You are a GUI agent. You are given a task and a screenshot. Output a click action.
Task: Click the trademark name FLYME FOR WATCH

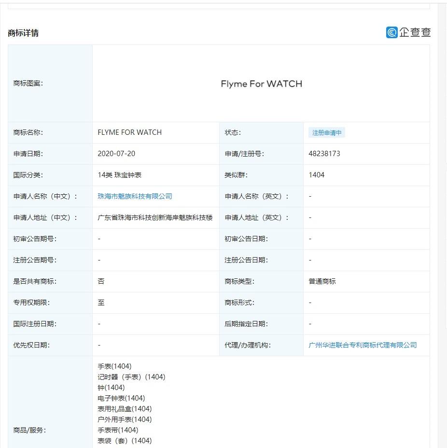click(x=128, y=132)
